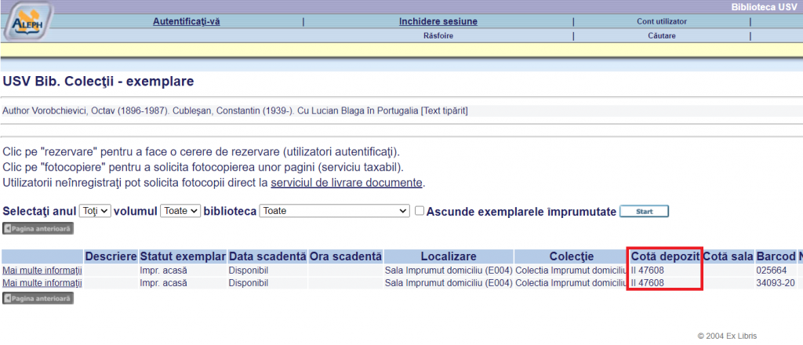Follow the serviciul de livrare documente link
803x345 pixels.
point(347,183)
